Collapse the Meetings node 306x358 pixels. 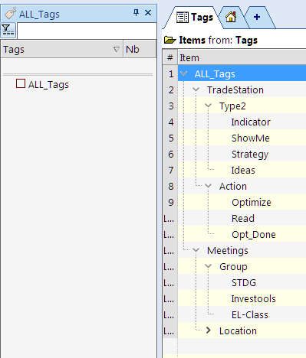[196, 250]
